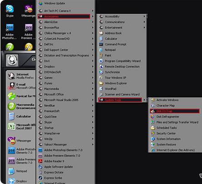Launch Tour Windows XP
Image resolution: width=202 pixels, height=184 pixels.
(x=121, y=77)
